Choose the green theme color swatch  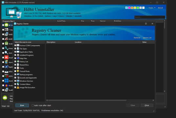138,8
